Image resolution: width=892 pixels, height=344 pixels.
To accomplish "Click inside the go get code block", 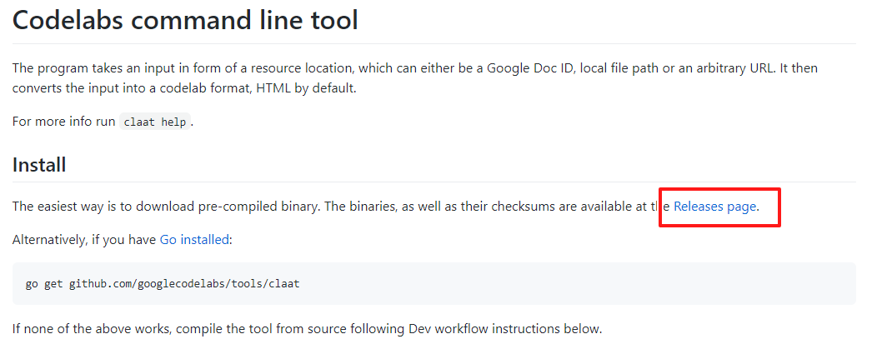I will pyautogui.click(x=434, y=283).
